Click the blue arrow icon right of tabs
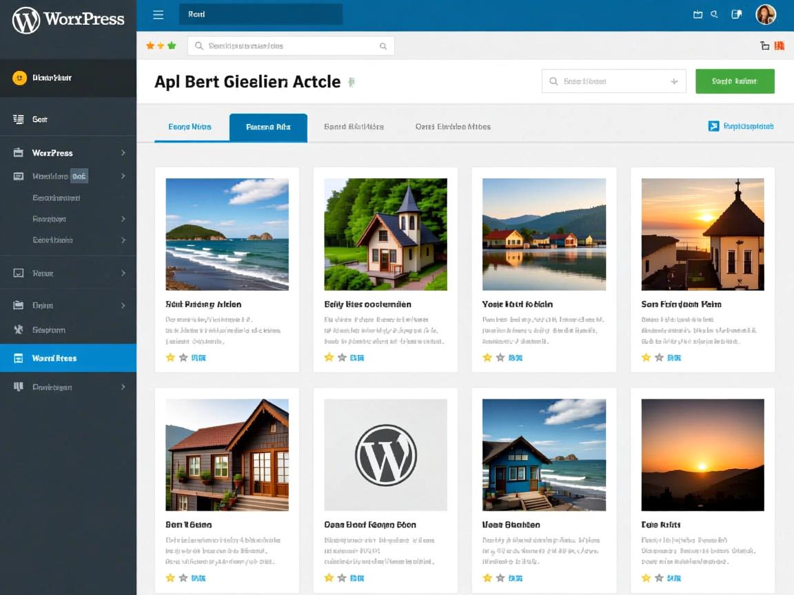The width and height of the screenshot is (794, 595). point(714,126)
